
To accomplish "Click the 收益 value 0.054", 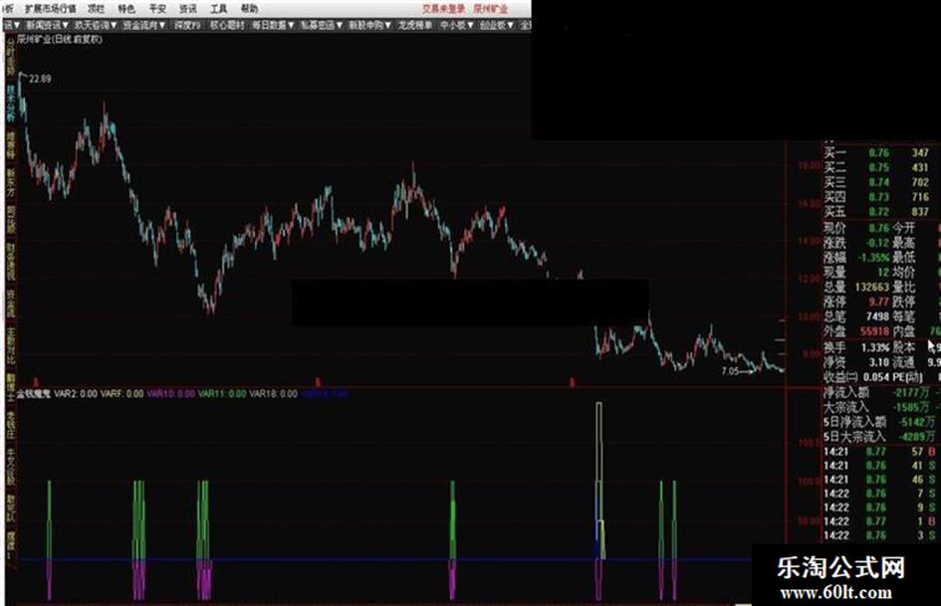I will [x=877, y=377].
